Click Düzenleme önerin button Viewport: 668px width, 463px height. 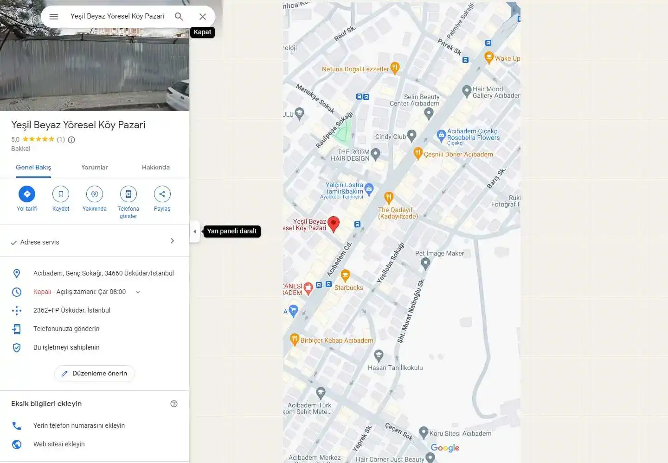pos(95,373)
